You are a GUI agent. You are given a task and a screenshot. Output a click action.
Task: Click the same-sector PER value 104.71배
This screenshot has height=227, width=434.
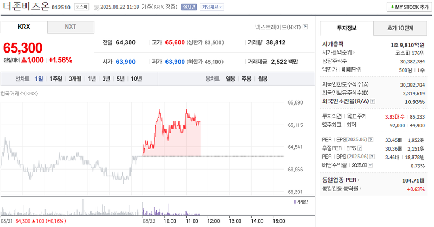[x=413, y=180]
